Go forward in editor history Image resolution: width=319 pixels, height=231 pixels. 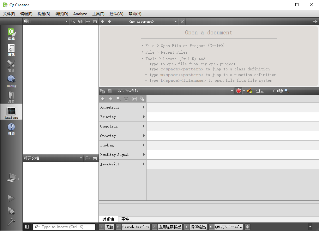click(110, 21)
